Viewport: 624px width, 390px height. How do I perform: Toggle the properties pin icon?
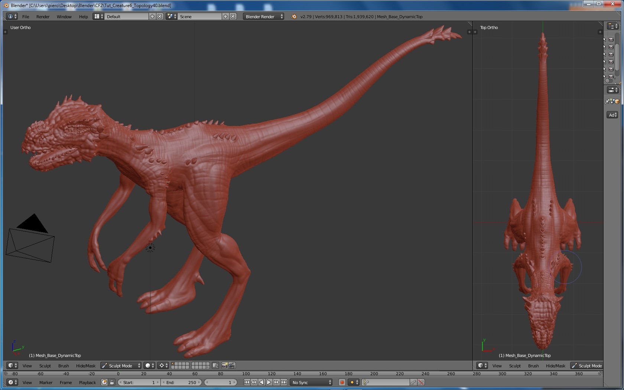(607, 101)
